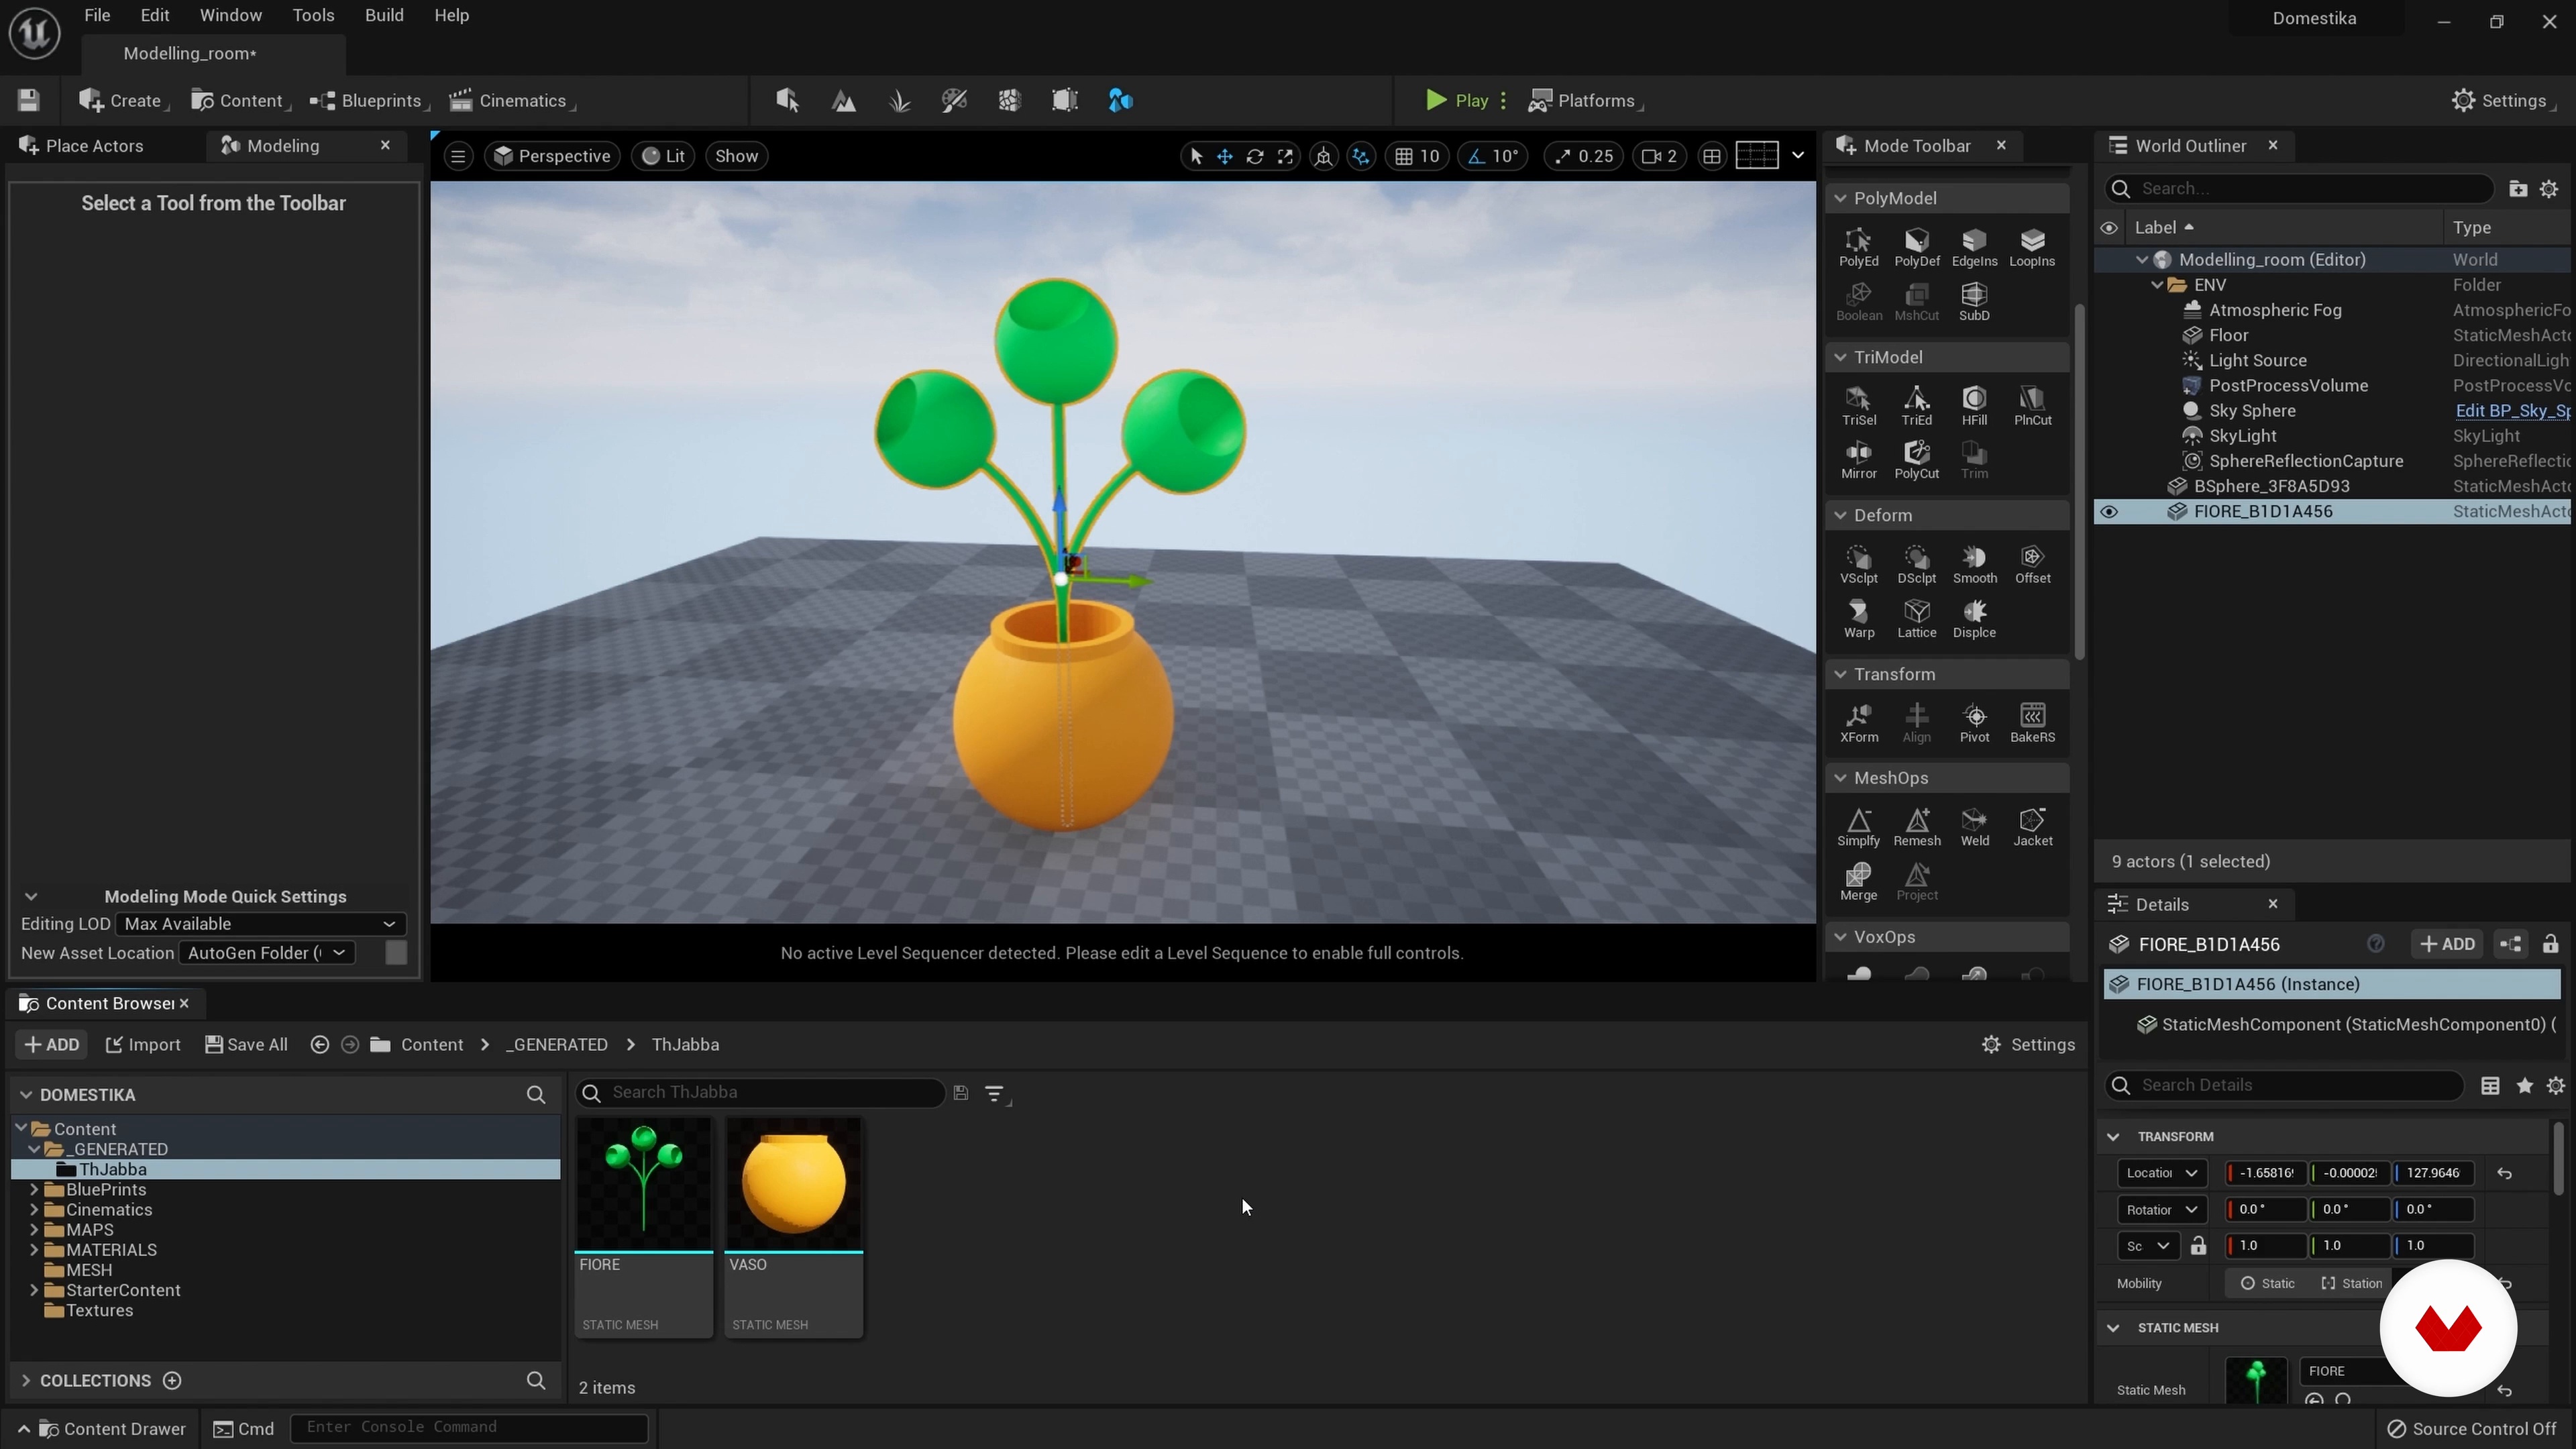Select the DSclpt tool

click(x=1916, y=564)
